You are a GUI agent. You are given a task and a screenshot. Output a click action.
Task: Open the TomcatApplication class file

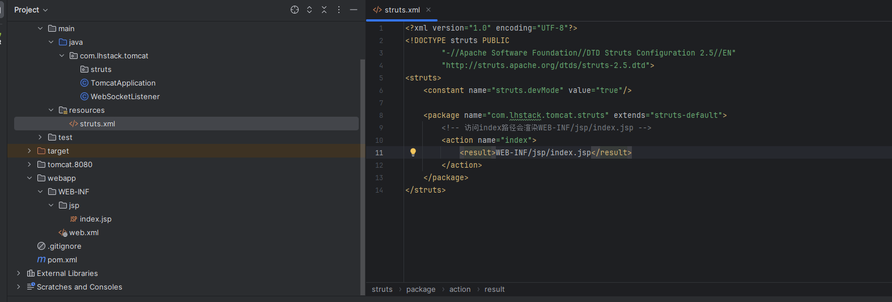[122, 83]
